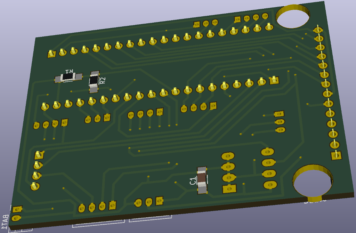The width and height of the screenshot is (356, 233).
Task: Select the R2 resistor on the board
Action: pyautogui.click(x=94, y=82)
